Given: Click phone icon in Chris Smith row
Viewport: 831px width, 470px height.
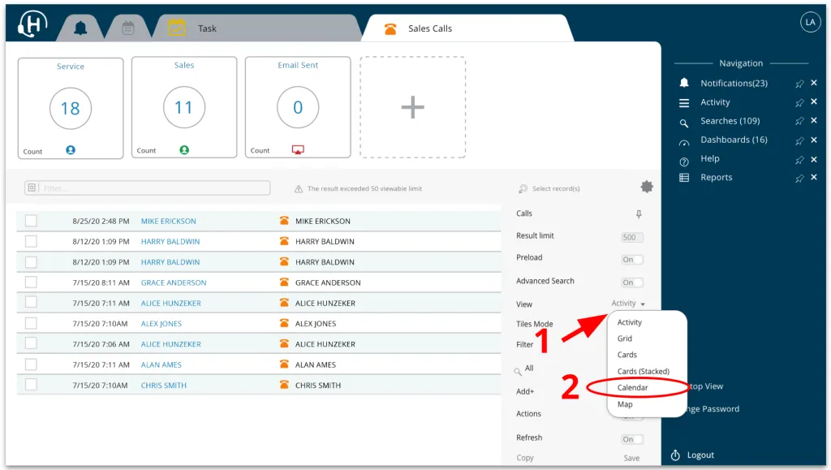Looking at the screenshot, I should click(x=284, y=385).
